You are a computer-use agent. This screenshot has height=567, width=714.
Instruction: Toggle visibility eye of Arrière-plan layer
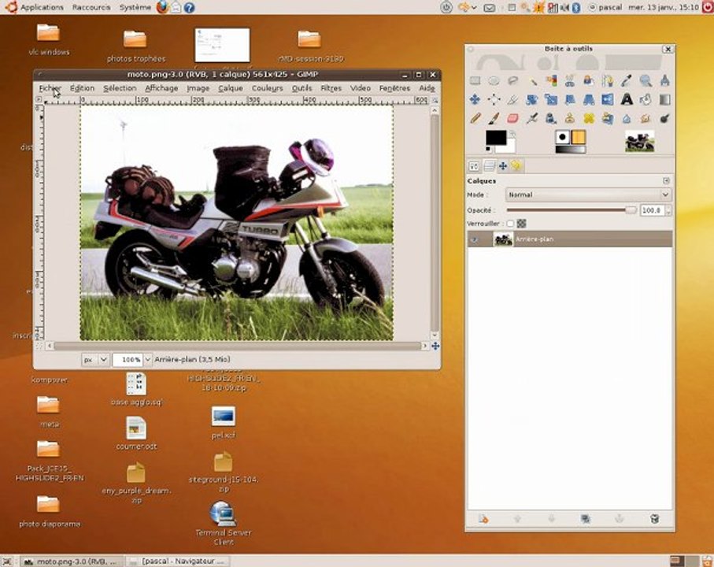pyautogui.click(x=475, y=239)
